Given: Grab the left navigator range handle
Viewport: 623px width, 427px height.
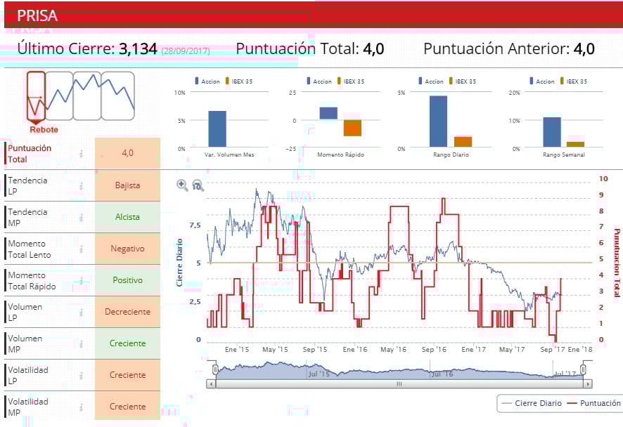Looking at the screenshot, I should click(x=215, y=369).
